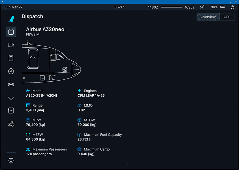Open the Checklists page icon
This screenshot has width=239, height=170.
pos(11,111)
